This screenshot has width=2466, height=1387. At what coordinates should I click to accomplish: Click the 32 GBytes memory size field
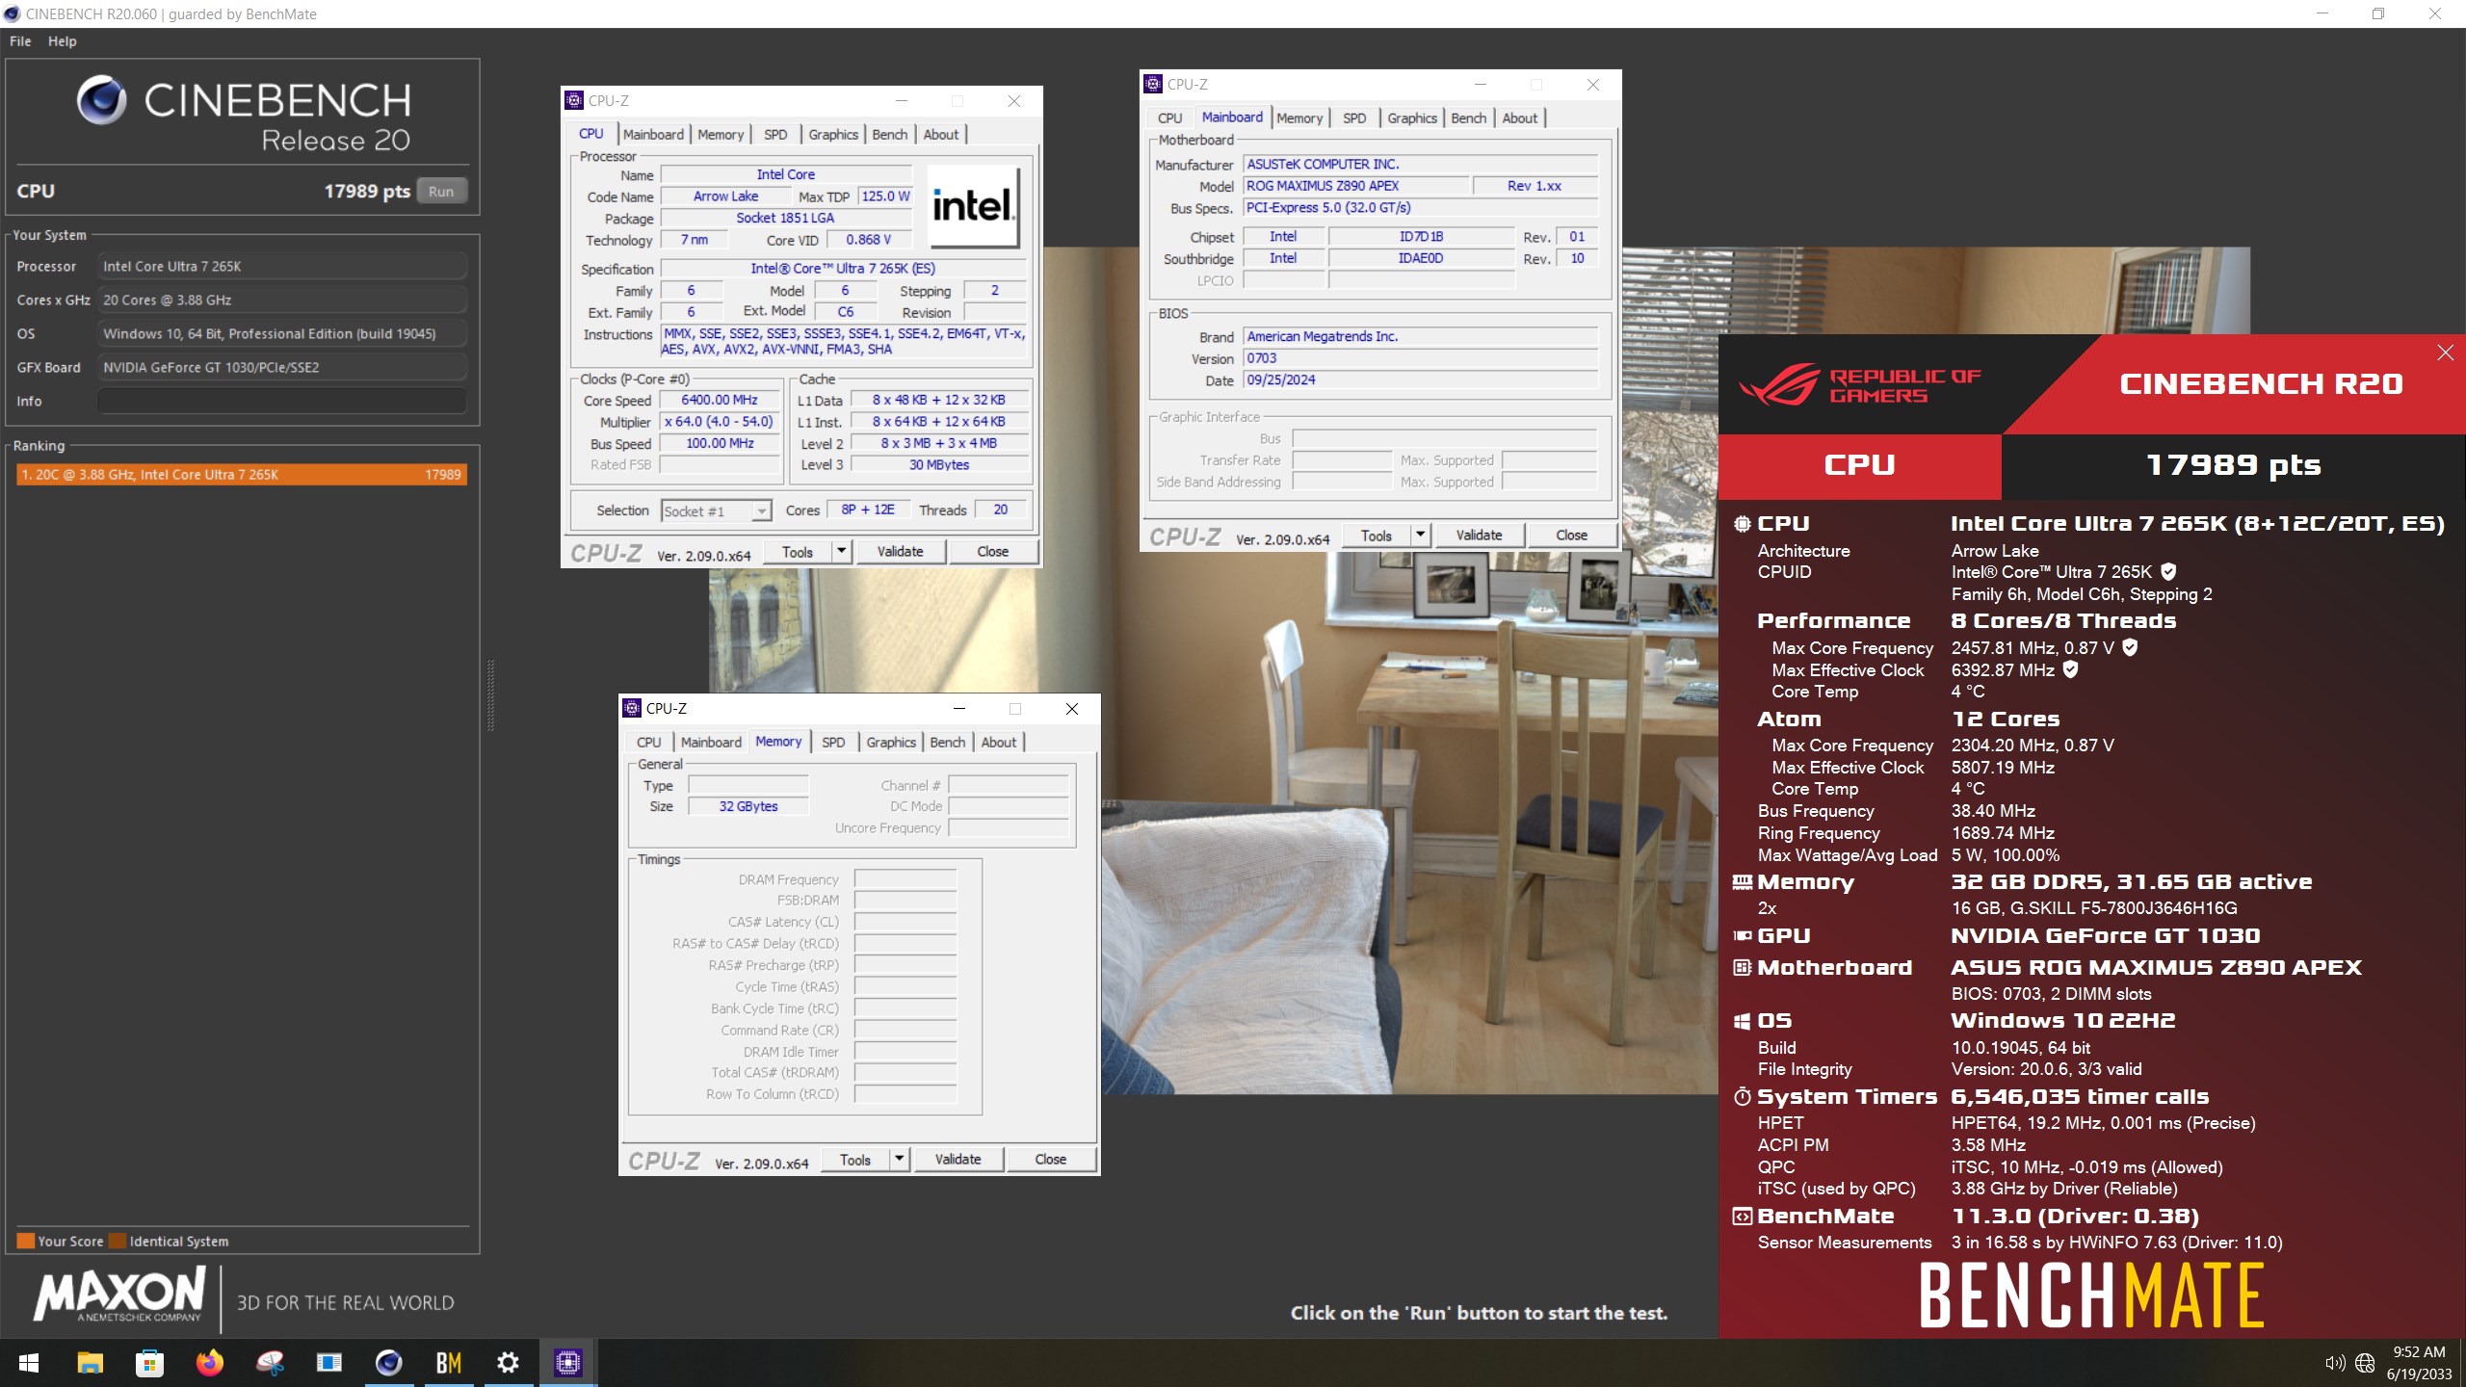[x=748, y=807]
